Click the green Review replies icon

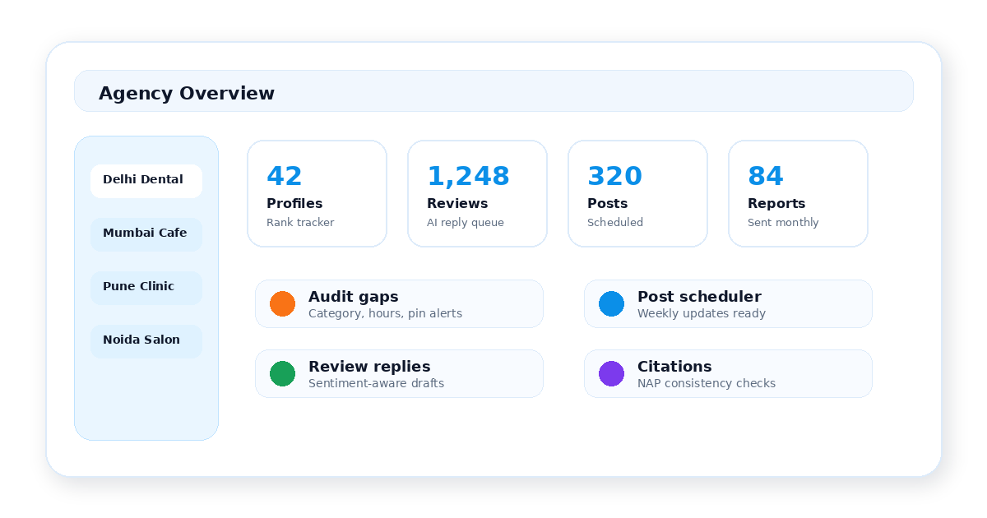[282, 373]
